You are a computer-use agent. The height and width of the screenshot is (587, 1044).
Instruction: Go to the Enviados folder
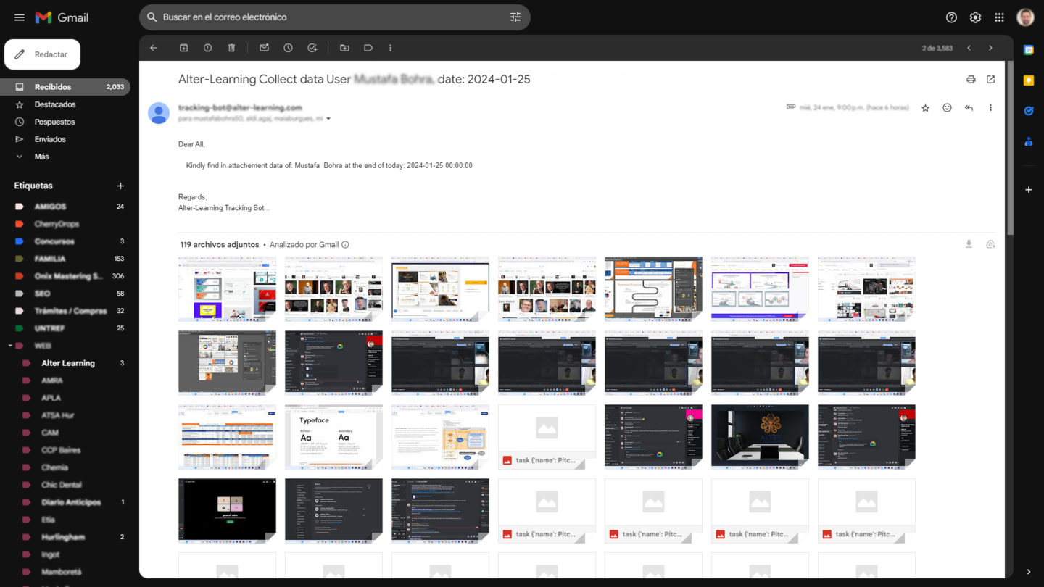tap(49, 139)
